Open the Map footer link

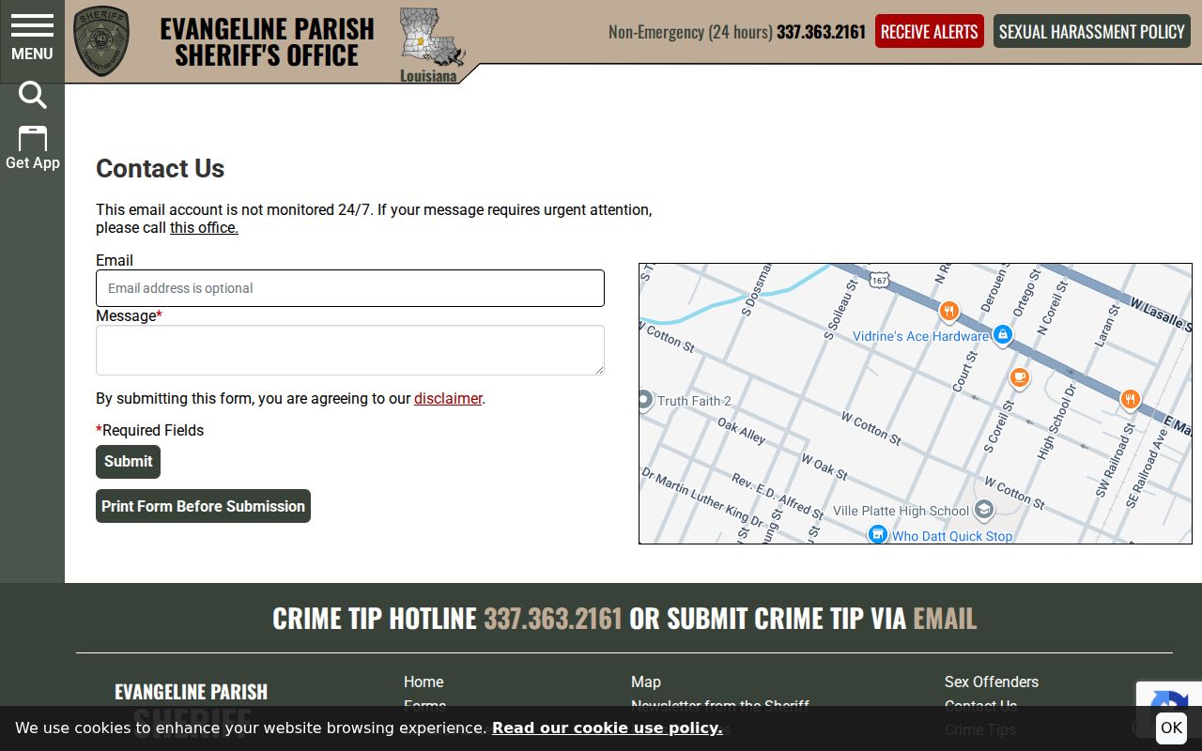tap(646, 682)
